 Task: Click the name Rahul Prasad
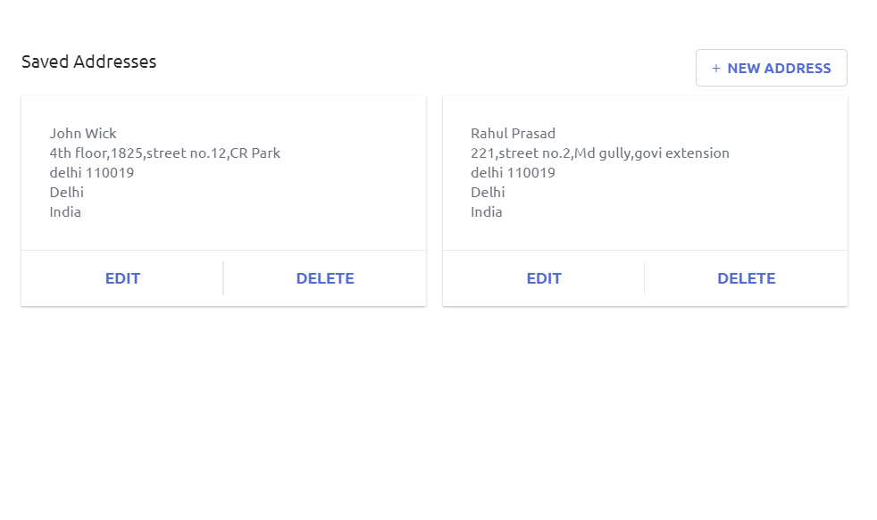(x=513, y=134)
